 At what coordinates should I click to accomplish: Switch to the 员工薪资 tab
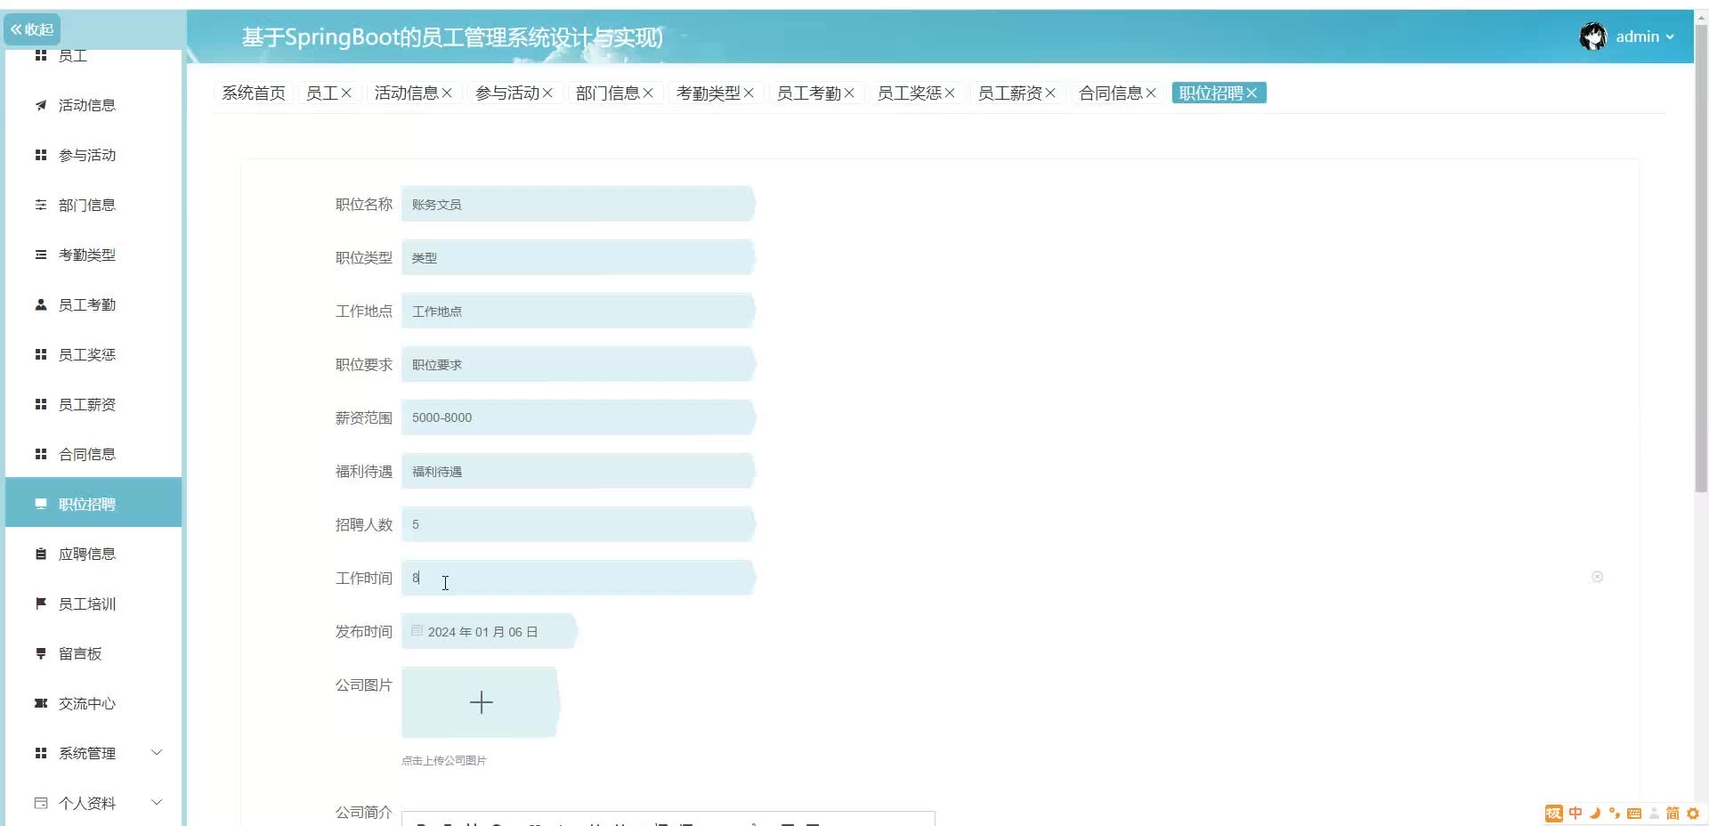click(1009, 93)
